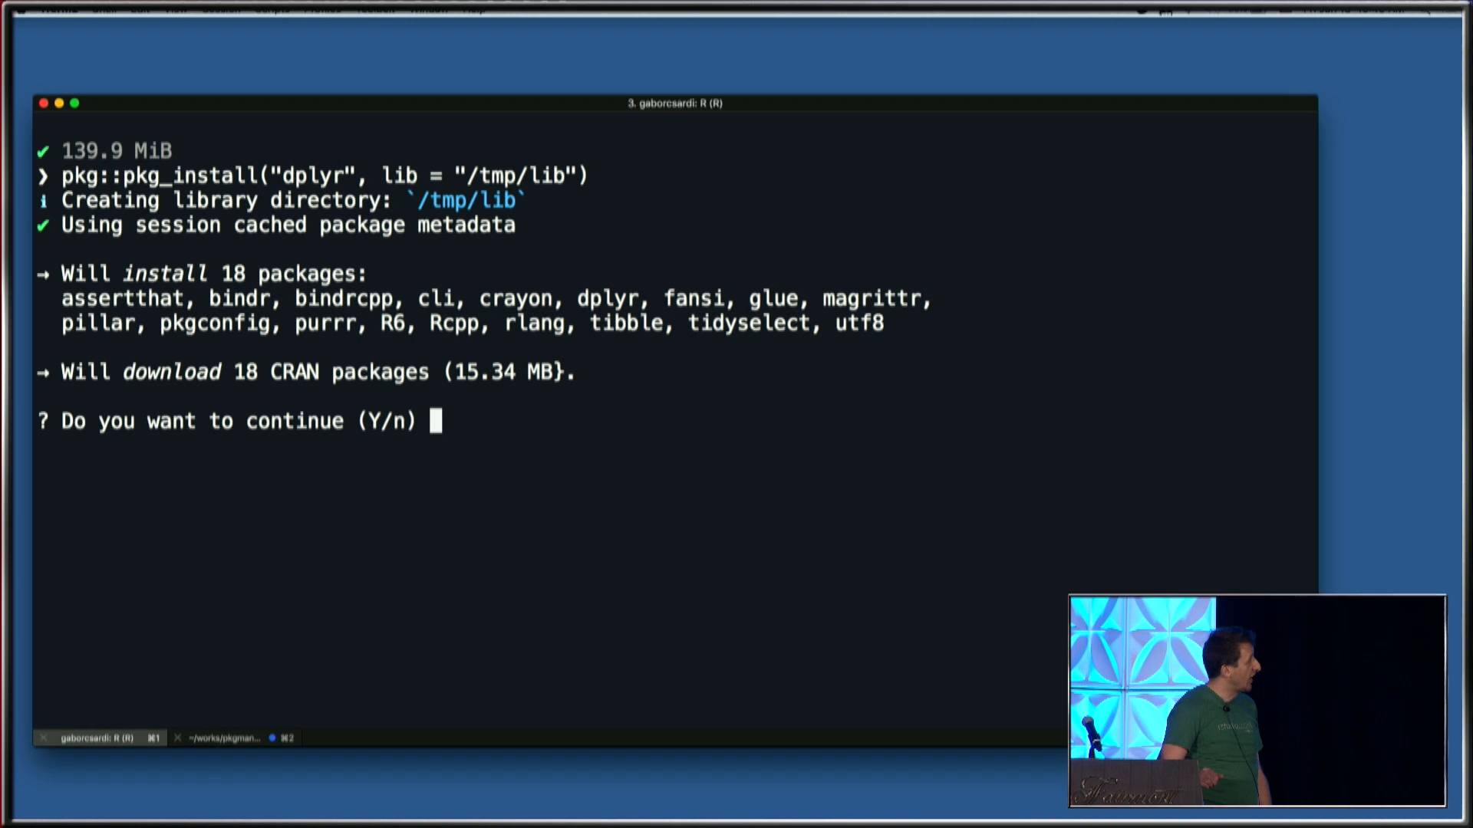The width and height of the screenshot is (1473, 828).
Task: Click the checkmark beside Using session cached
Action: pyautogui.click(x=43, y=225)
